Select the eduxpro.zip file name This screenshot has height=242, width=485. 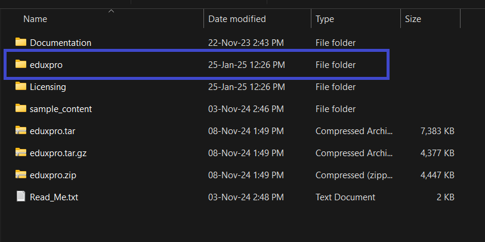[54, 175]
